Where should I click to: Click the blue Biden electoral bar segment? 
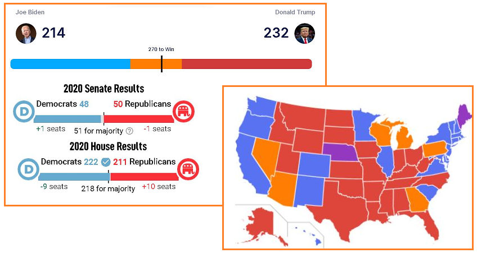pos(70,64)
